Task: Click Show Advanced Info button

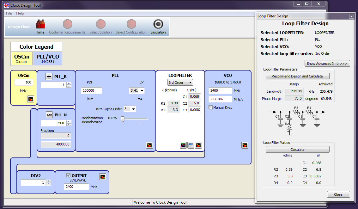Action: pos(327,64)
